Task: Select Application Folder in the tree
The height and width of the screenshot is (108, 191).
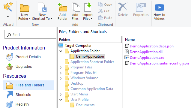Action: pos(85,51)
